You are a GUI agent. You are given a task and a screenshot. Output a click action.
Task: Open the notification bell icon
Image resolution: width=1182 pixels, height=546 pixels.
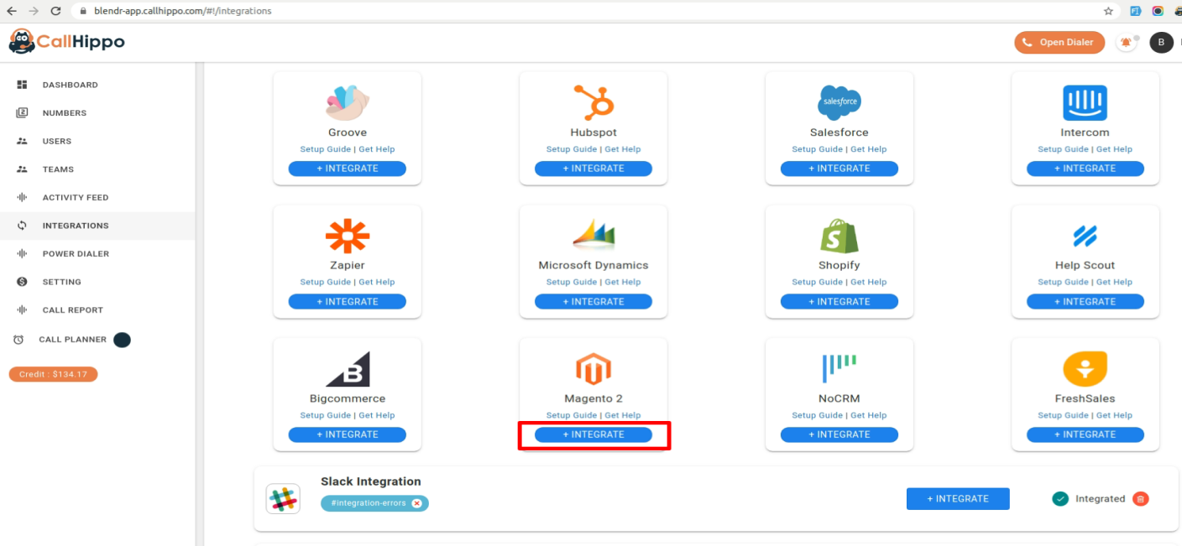pos(1126,42)
